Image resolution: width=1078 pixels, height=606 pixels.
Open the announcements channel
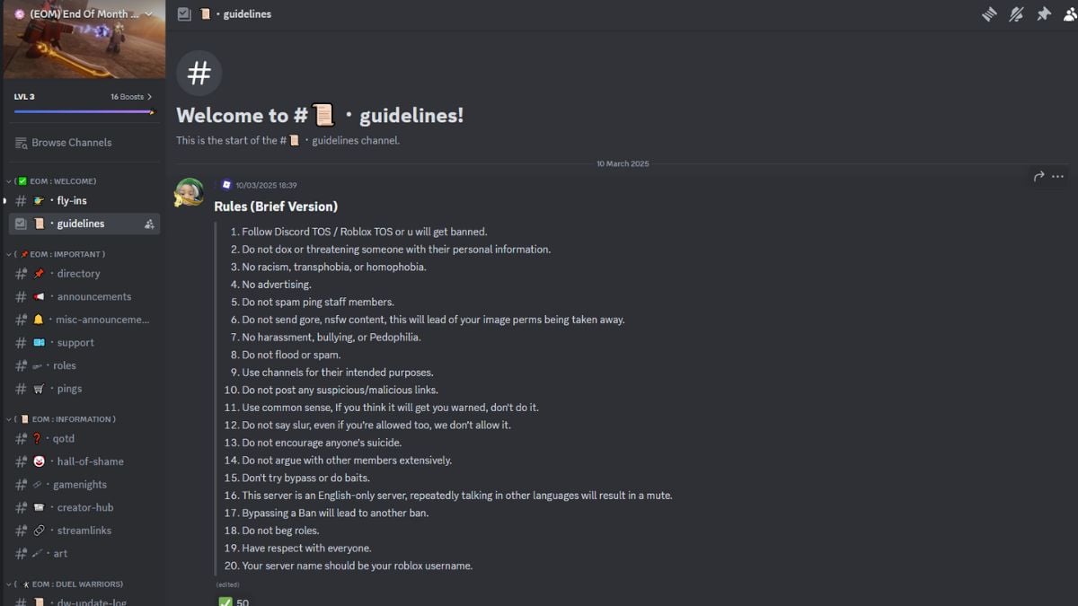(x=93, y=297)
